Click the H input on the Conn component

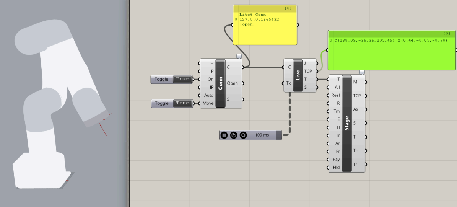(211, 63)
